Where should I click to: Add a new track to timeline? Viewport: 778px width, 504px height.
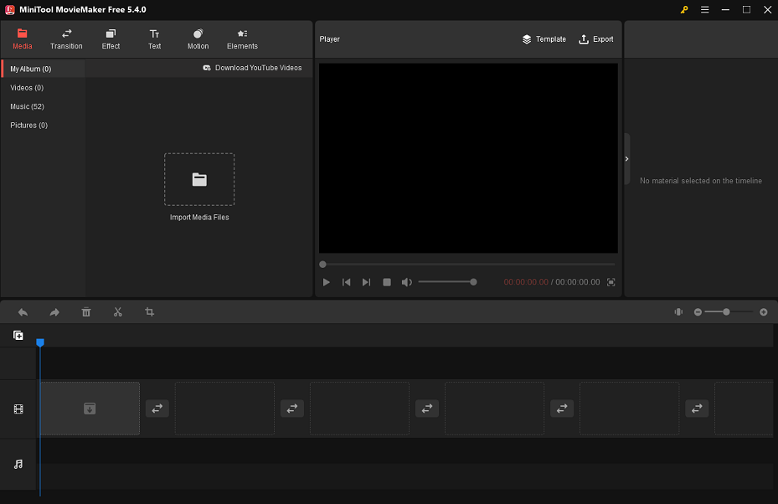(x=18, y=336)
